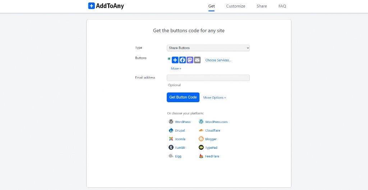Click the Mastodon share button icon
This screenshot has width=368, height=190.
click(190, 60)
